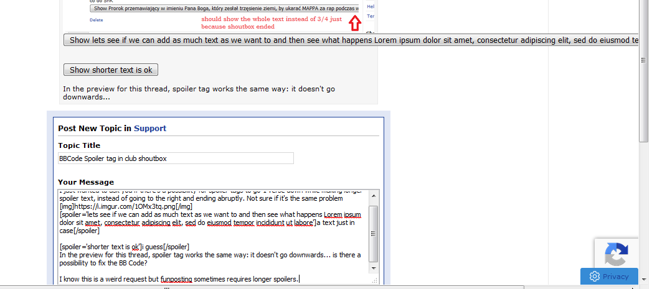The height and width of the screenshot is (289, 652).
Task: Click the preview text 'In the preview for this thread'
Action: pos(199,93)
